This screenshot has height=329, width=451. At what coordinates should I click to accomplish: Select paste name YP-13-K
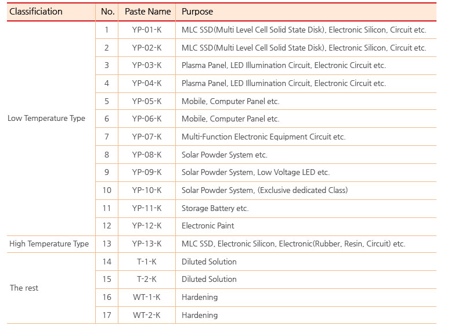pos(147,244)
